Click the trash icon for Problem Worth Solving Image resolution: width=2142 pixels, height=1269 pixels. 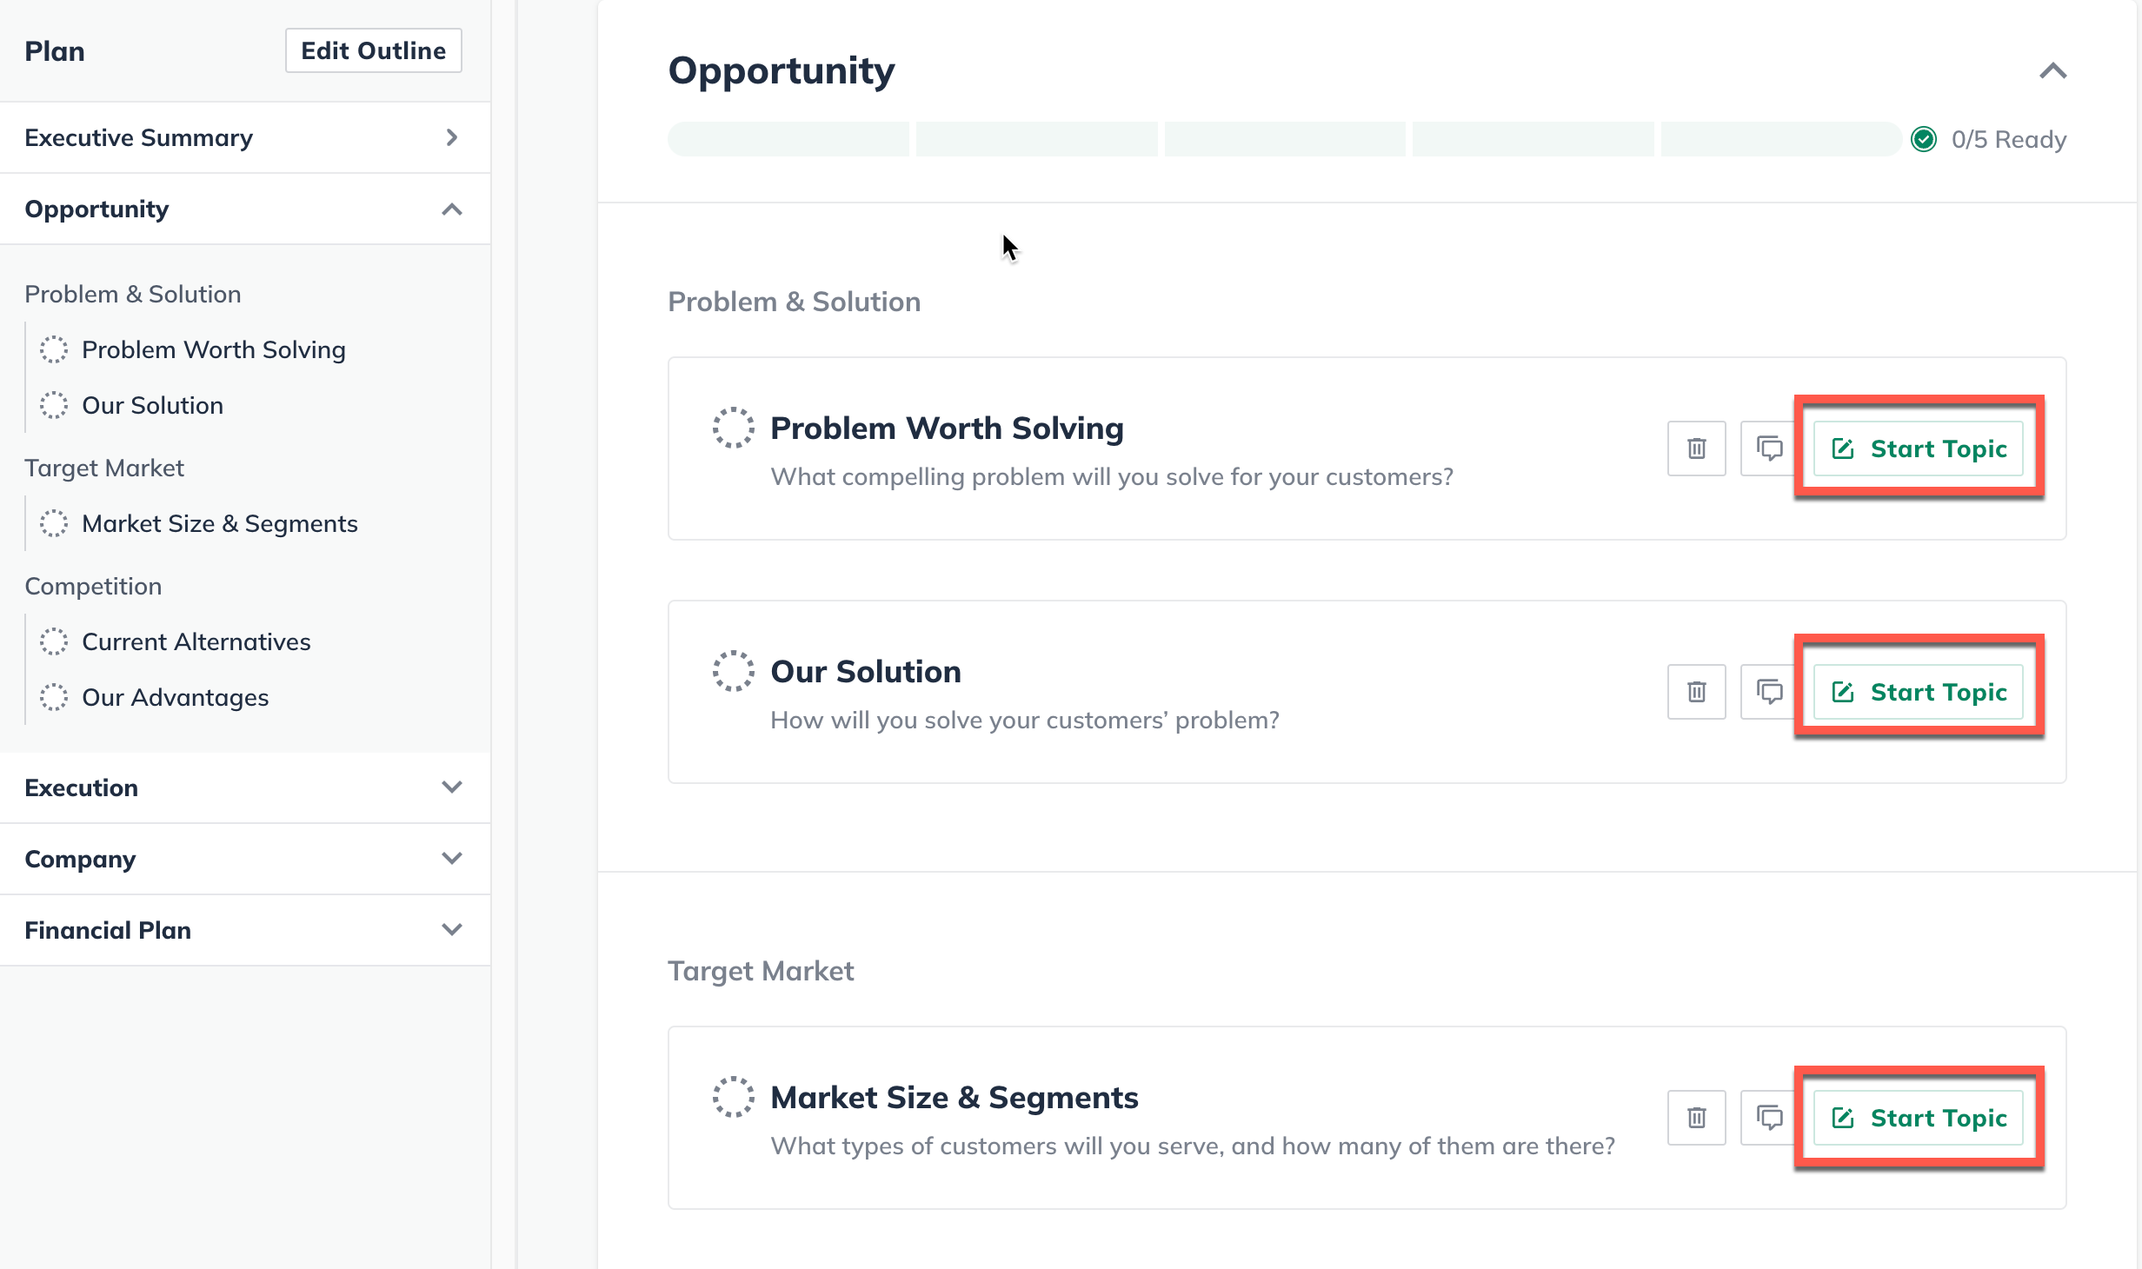click(1696, 448)
